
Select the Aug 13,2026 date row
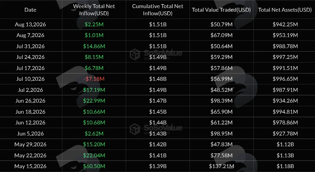click(157, 25)
